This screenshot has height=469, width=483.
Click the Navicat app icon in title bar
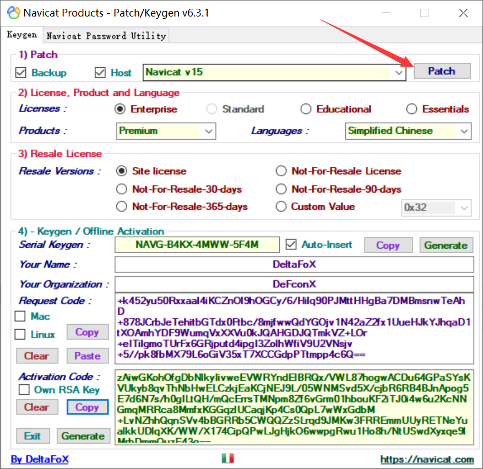click(13, 12)
